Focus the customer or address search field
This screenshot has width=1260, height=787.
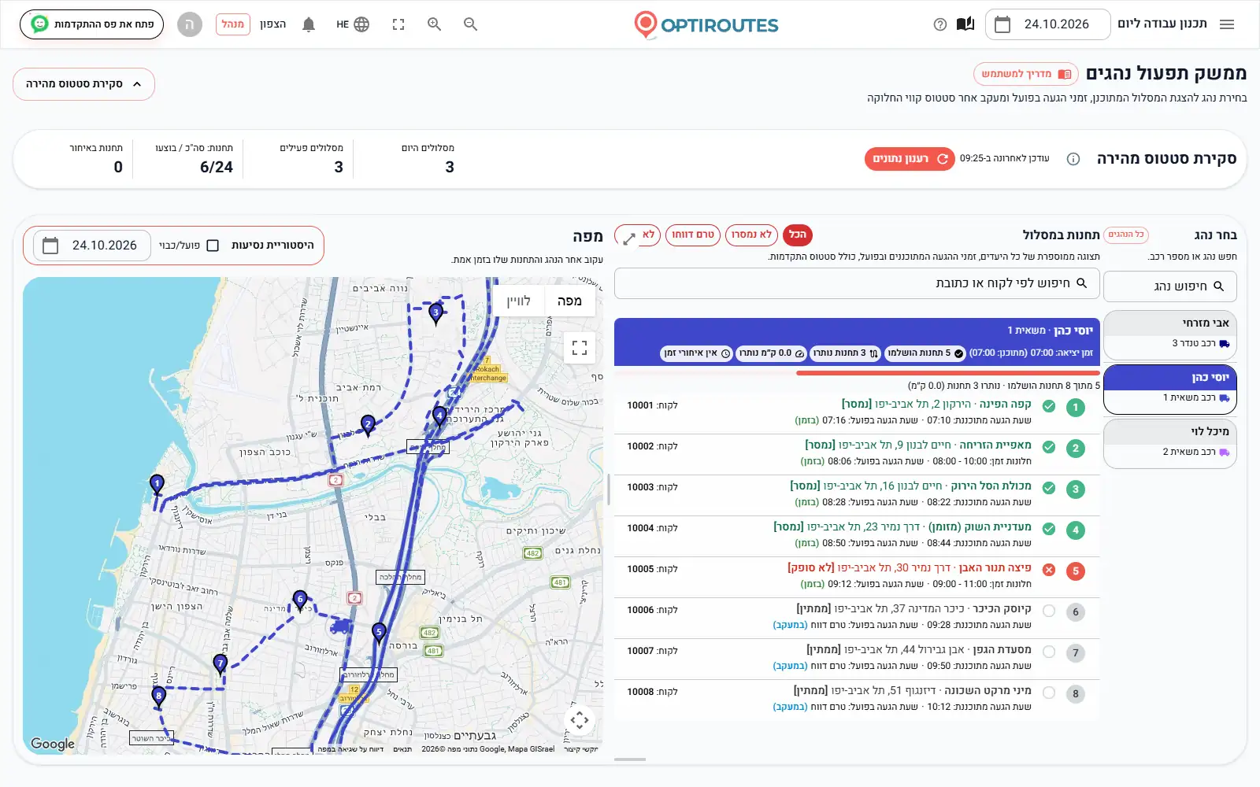857,283
